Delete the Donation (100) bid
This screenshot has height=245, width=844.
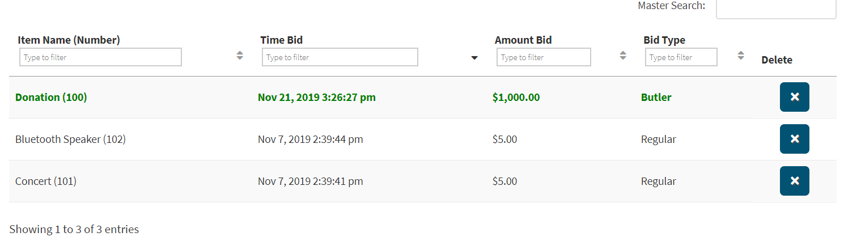coord(794,97)
